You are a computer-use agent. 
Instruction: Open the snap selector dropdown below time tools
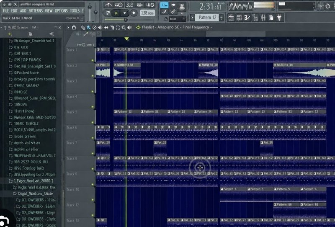[177, 19]
